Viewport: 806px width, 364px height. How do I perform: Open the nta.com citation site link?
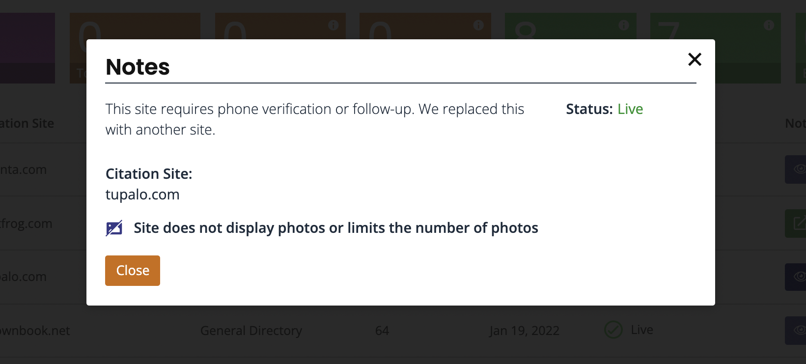[x=23, y=169]
